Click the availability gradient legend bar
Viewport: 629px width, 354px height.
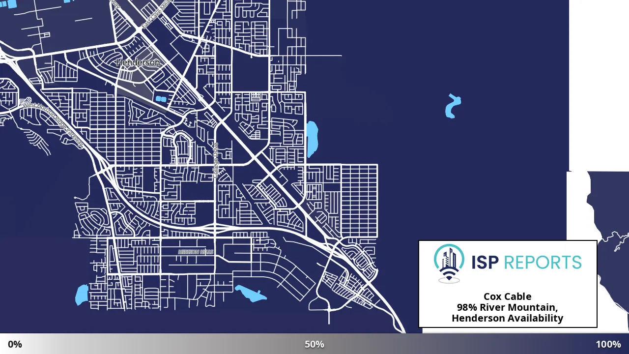tap(314, 344)
